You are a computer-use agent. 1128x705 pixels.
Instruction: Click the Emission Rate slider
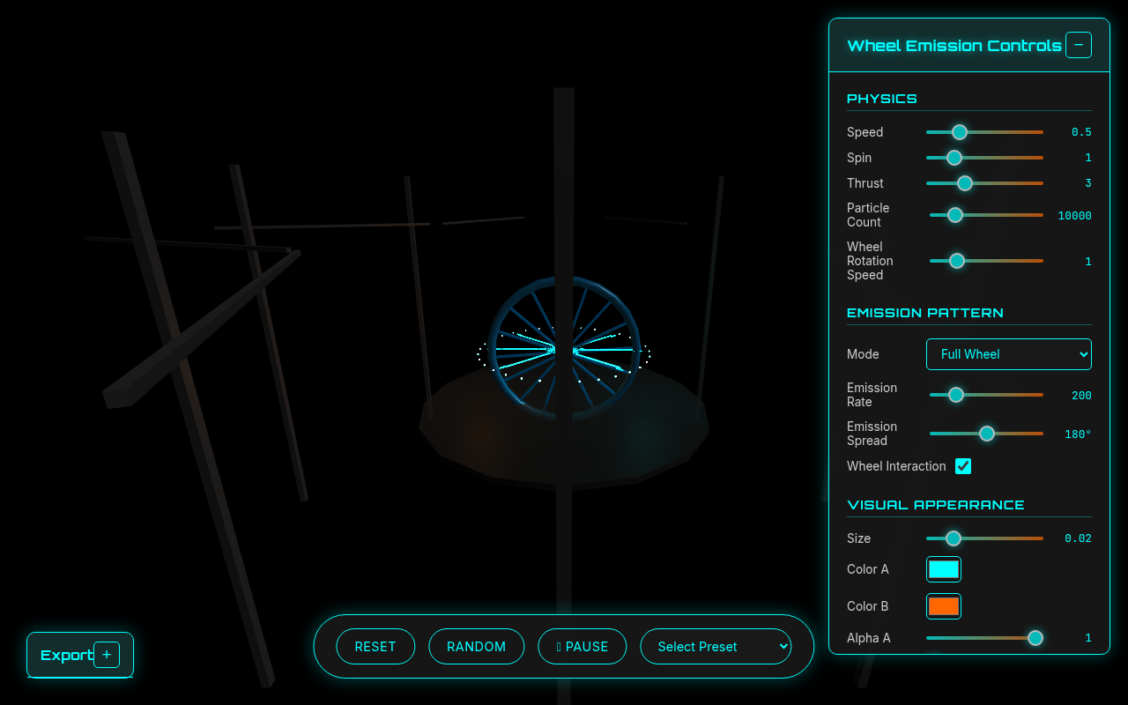[956, 395]
